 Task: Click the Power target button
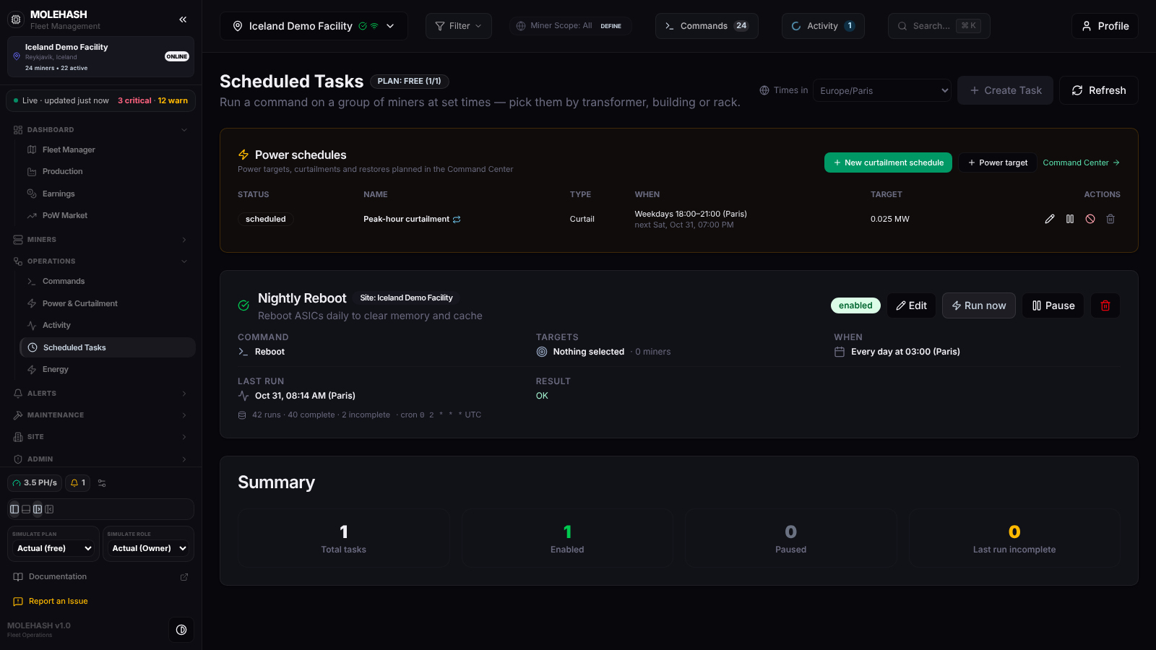[x=997, y=162]
